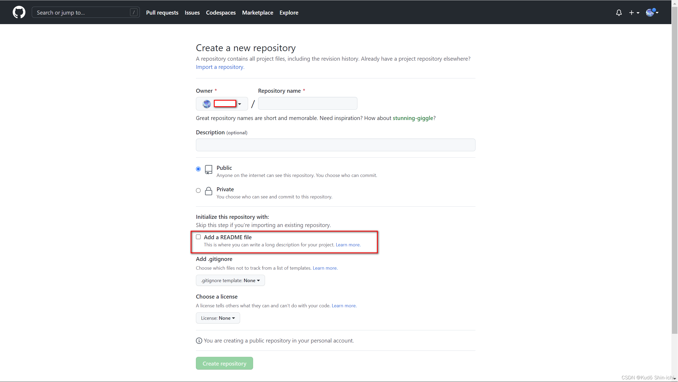Select the Public repository radio button

(x=198, y=169)
